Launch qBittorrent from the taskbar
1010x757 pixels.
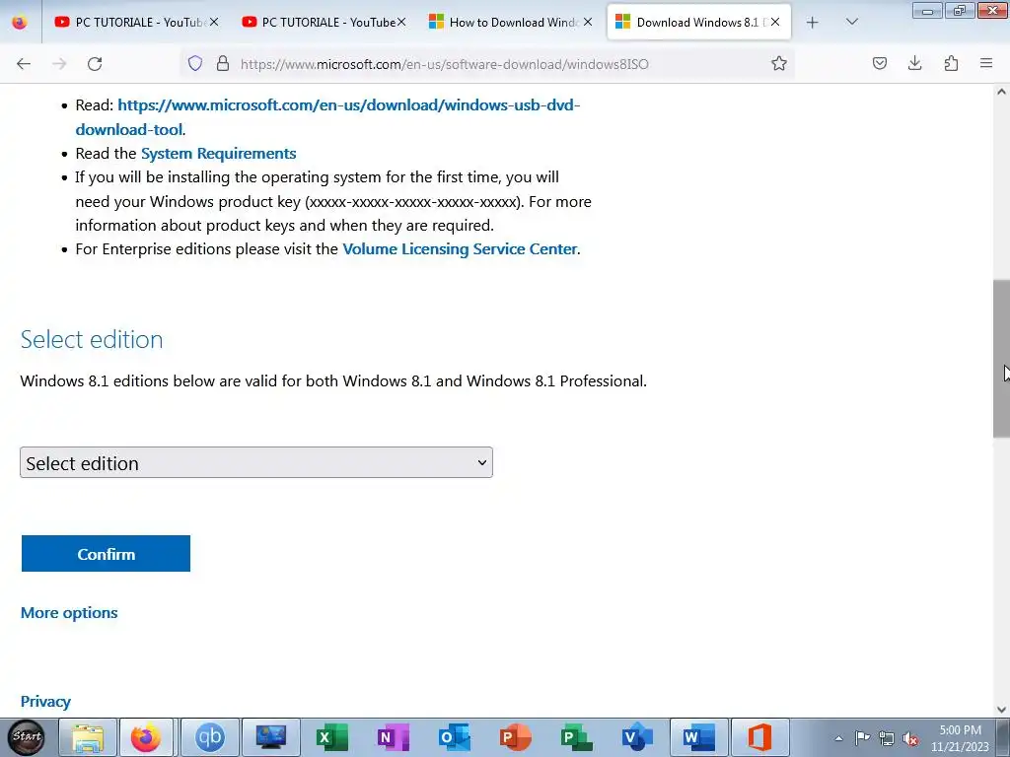(209, 737)
